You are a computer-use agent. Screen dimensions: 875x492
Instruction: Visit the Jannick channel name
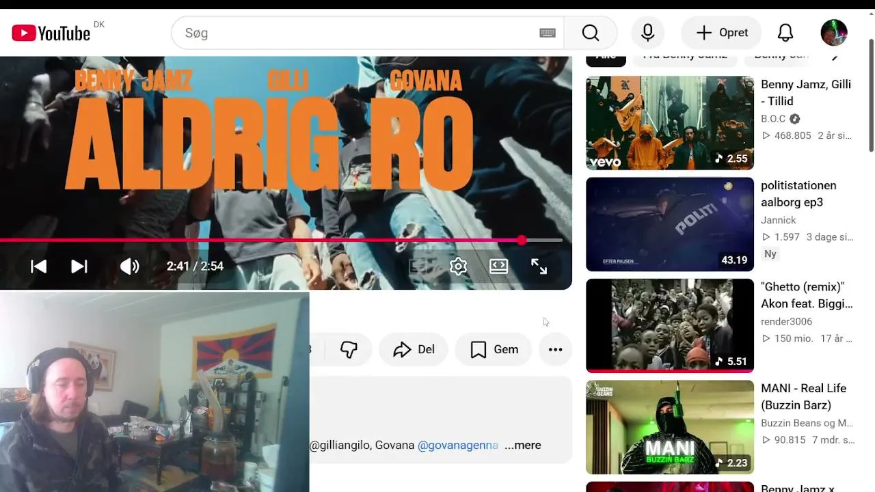point(779,220)
